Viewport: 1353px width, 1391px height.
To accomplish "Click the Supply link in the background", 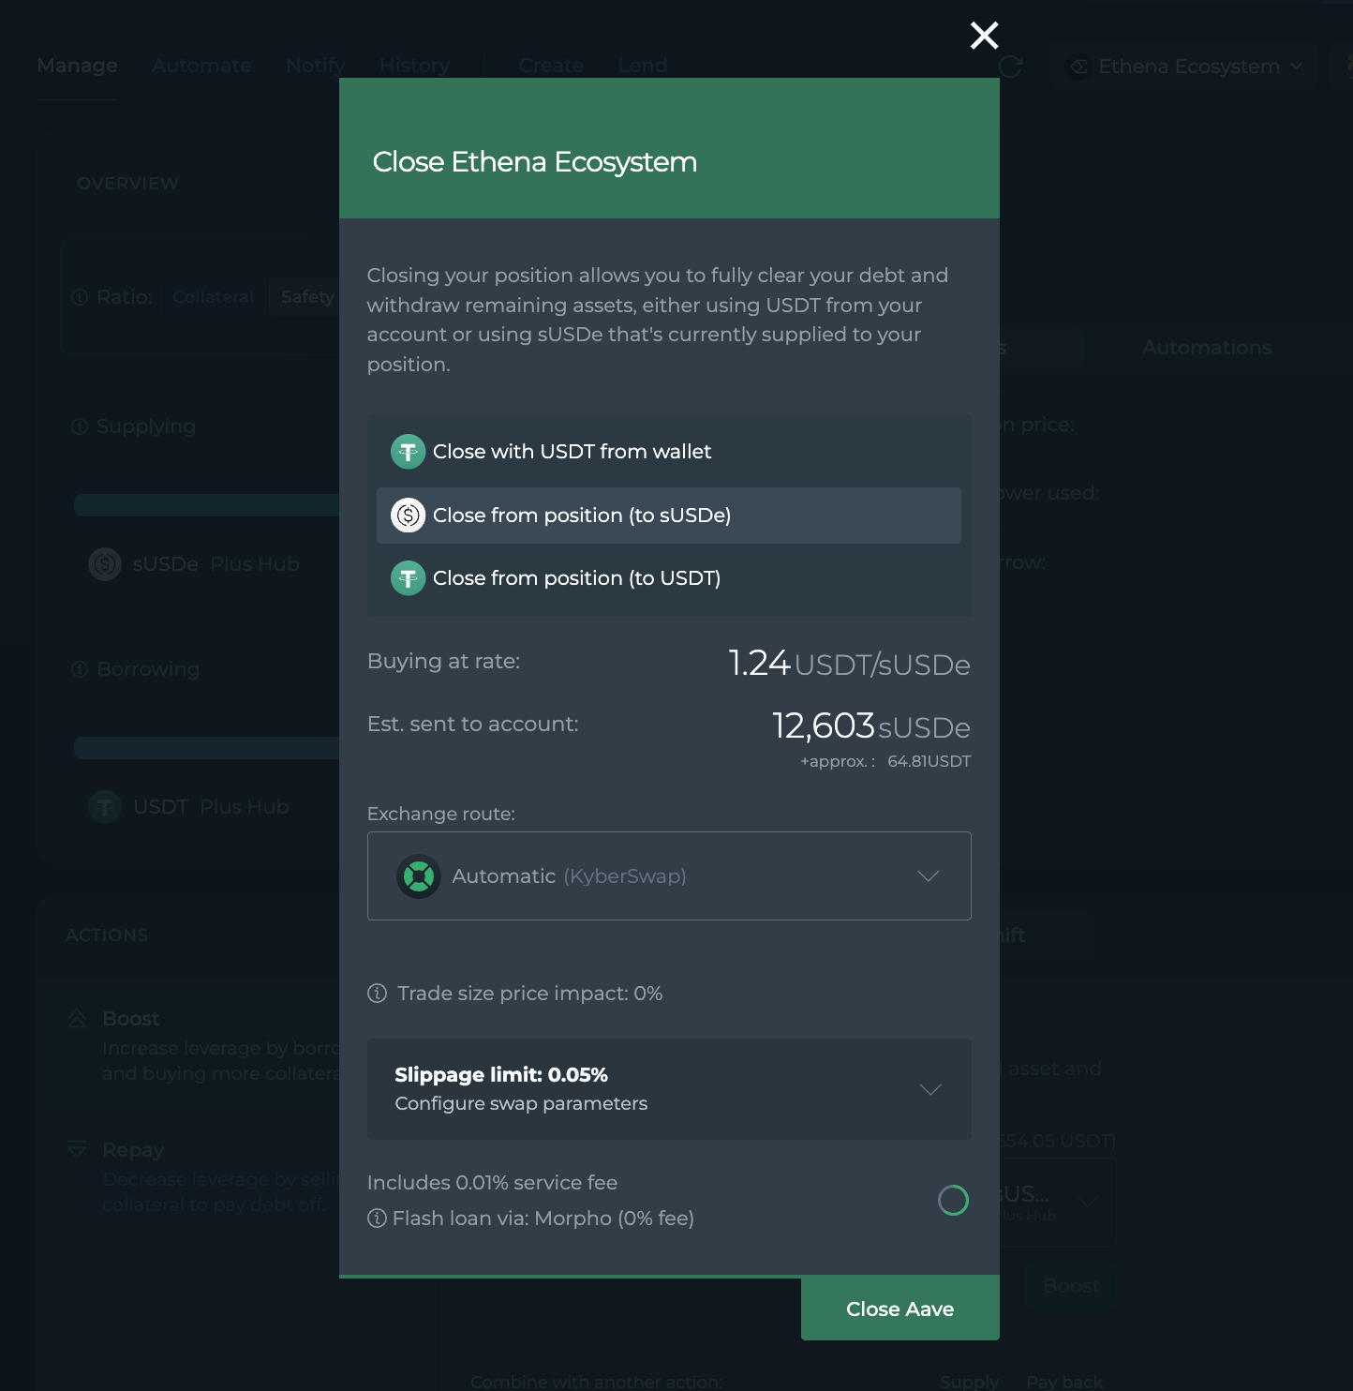I will pos(969,1382).
